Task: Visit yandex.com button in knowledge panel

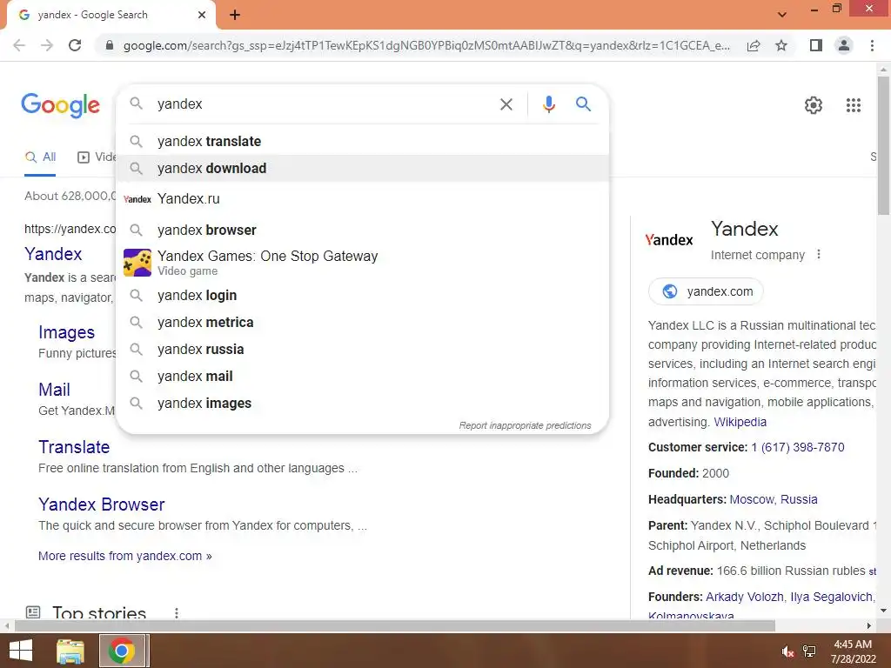Action: pyautogui.click(x=706, y=291)
